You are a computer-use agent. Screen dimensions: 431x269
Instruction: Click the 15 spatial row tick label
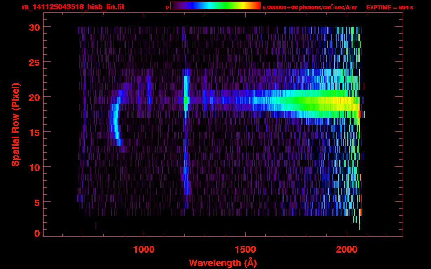pos(34,132)
